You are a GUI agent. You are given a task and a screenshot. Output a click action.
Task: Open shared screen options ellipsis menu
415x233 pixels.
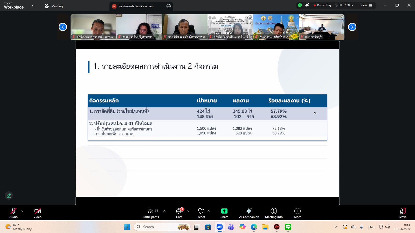(x=169, y=6)
